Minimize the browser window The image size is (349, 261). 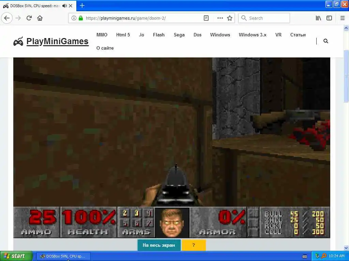(329, 4)
